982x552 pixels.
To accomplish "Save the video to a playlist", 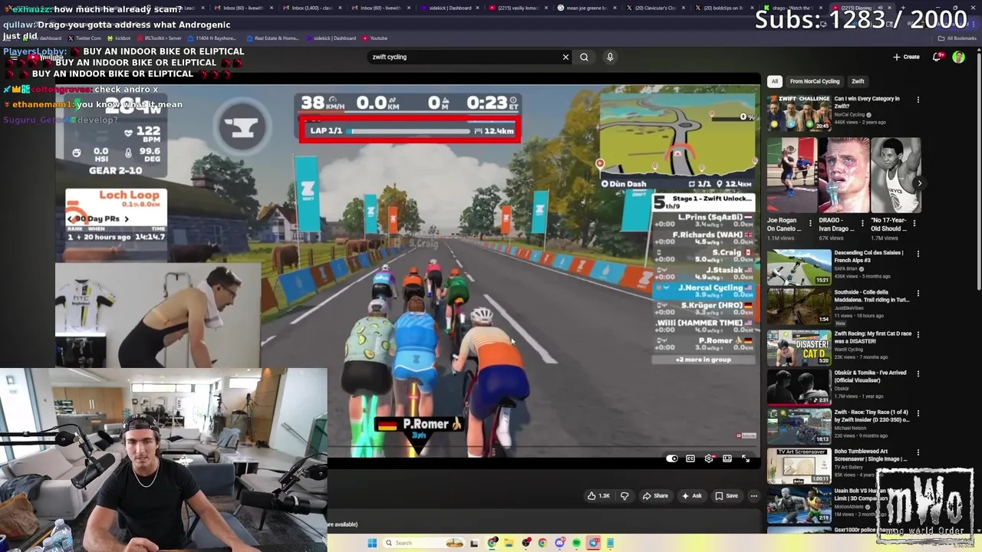I will point(727,496).
